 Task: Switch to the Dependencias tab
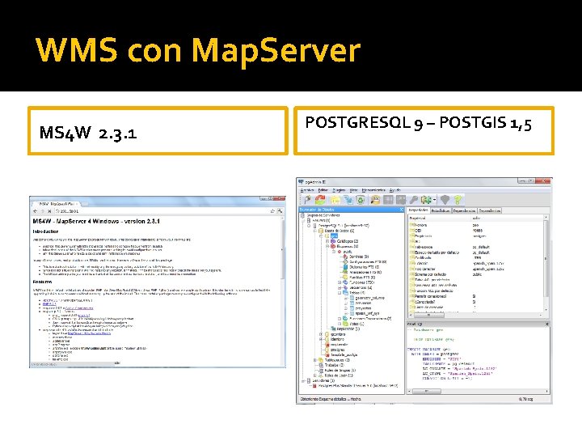pos(464,210)
